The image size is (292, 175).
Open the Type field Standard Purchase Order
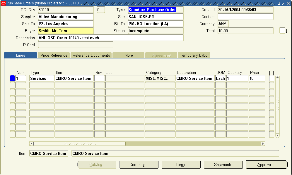click(156, 10)
